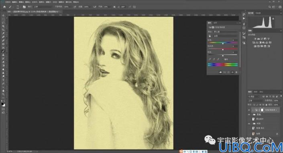Select the Zoom tool
283x153 pixels.
(x=3, y=94)
